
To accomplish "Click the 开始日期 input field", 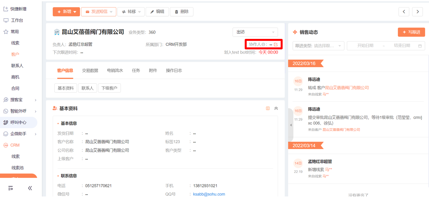I will [x=365, y=46].
